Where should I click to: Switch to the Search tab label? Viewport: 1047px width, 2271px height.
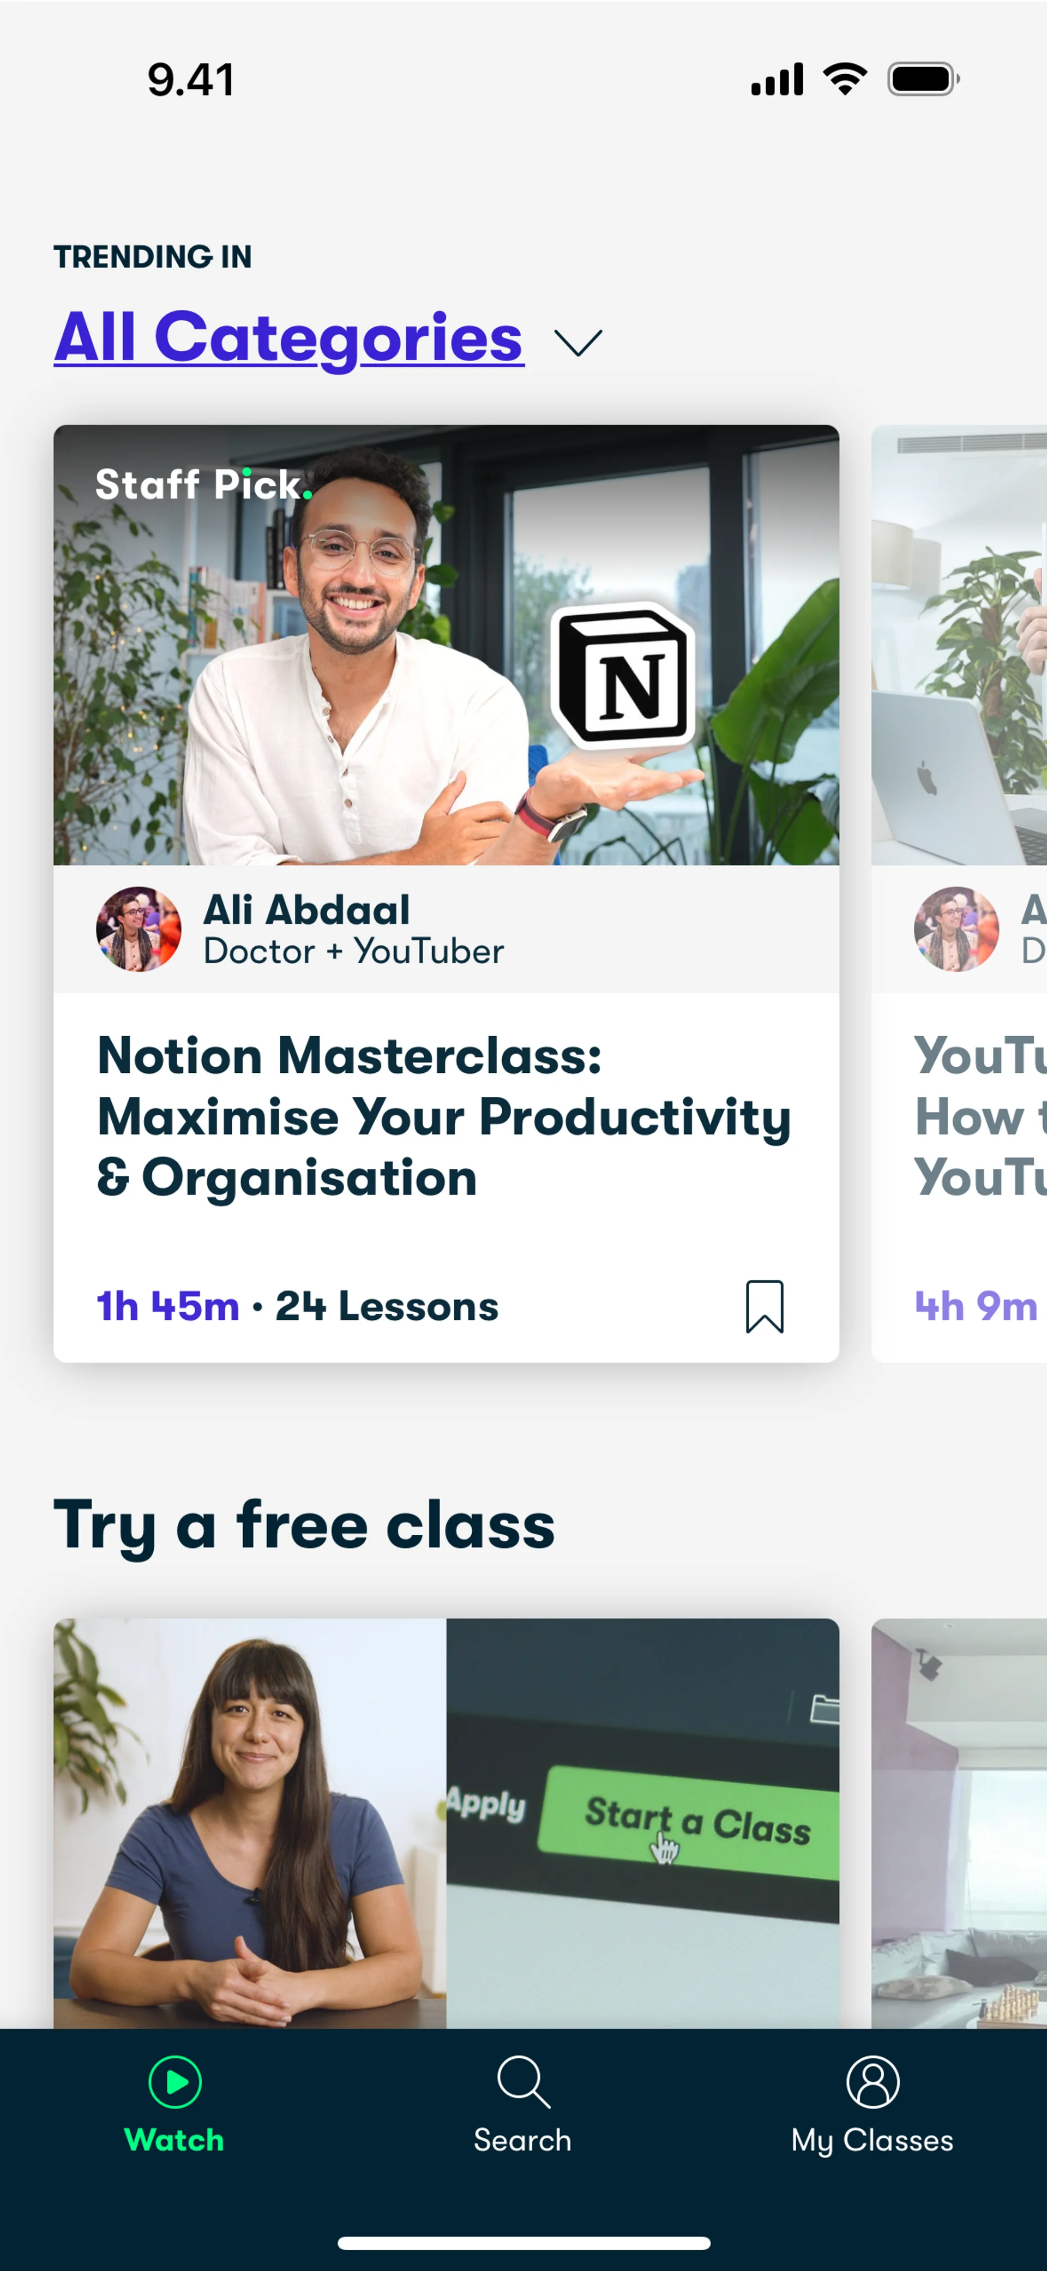click(522, 2140)
